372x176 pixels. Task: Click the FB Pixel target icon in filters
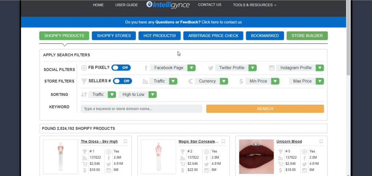(x=84, y=68)
